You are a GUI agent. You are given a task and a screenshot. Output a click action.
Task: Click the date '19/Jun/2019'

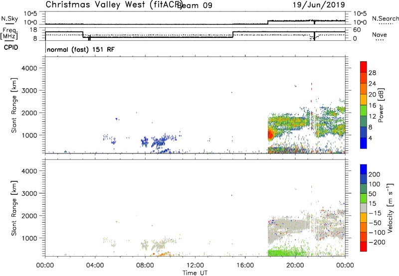[x=319, y=5]
